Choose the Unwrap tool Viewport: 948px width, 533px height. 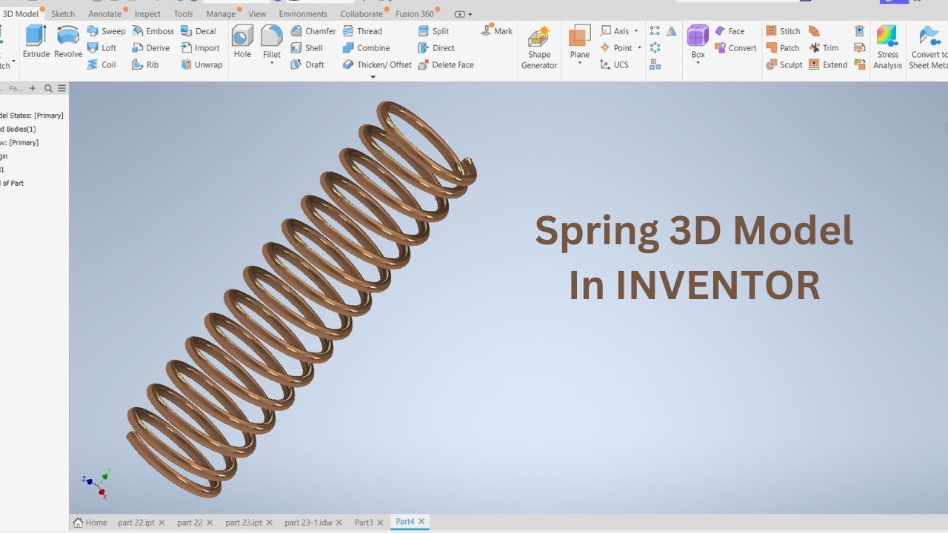(x=201, y=65)
